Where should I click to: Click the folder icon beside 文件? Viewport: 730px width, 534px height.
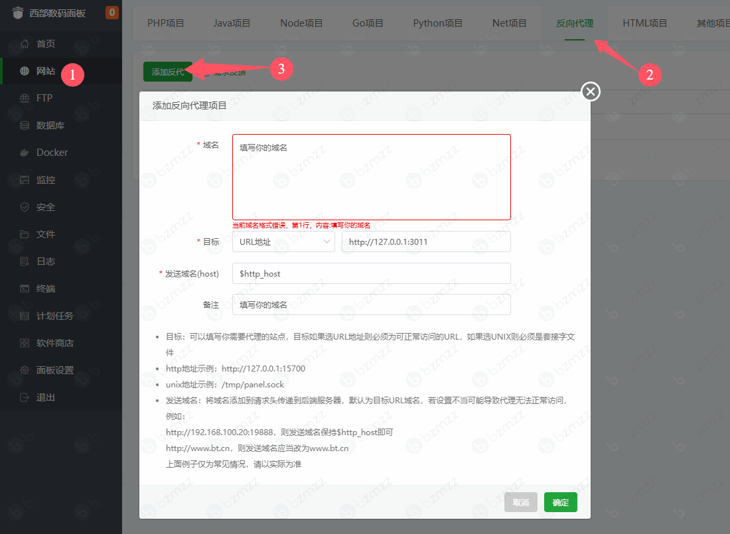[x=25, y=234]
